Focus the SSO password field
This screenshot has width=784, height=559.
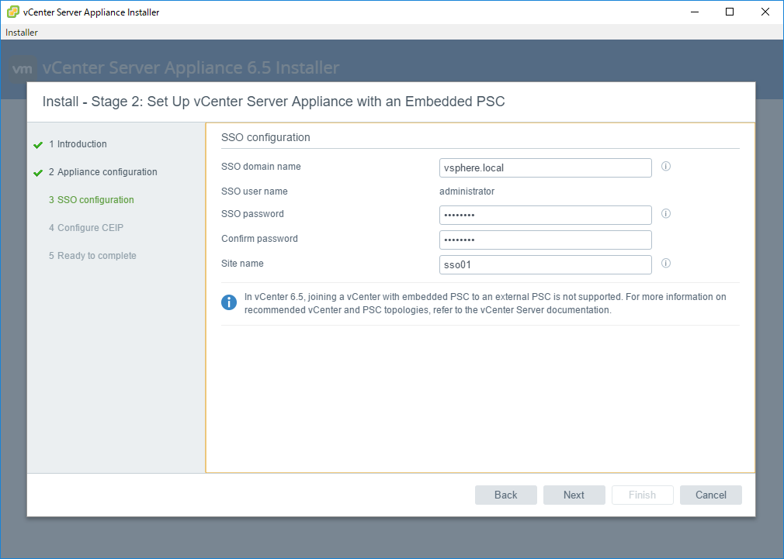point(546,216)
